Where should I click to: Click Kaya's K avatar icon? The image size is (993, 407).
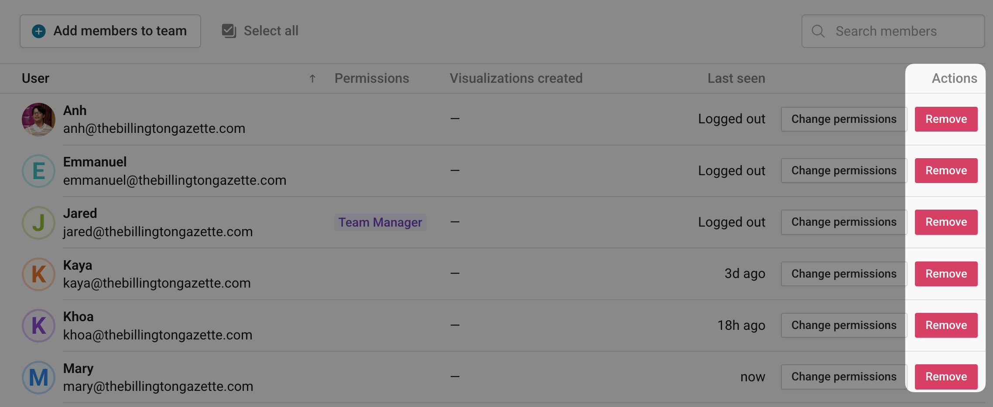(38, 274)
